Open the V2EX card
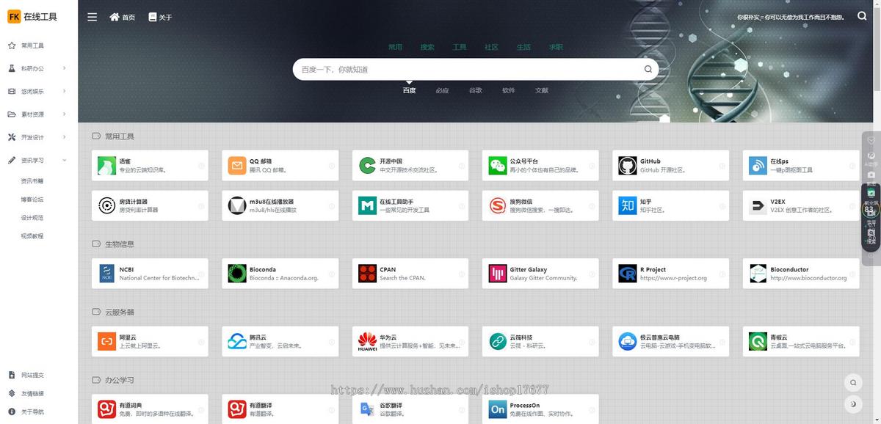Screen dimensions: 881x424 click(801, 205)
